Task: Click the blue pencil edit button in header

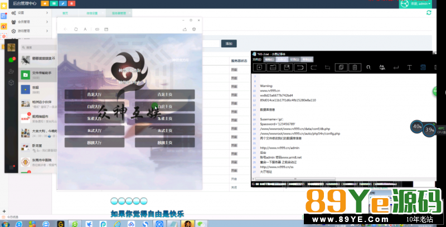Action: [x=62, y=3]
